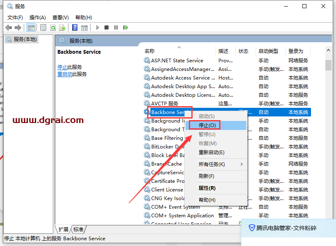Click the gear icon beside COM+ System Application
The height and width of the screenshot is (246, 336).
147,215
